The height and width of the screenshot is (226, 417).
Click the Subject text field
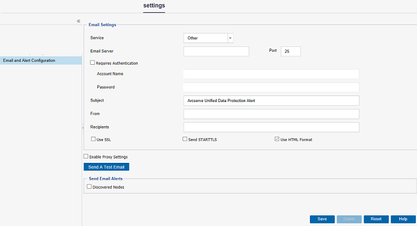(271, 101)
